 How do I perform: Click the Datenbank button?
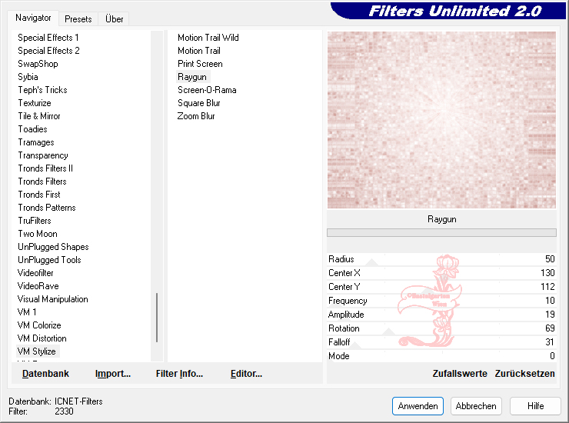pyautogui.click(x=45, y=374)
